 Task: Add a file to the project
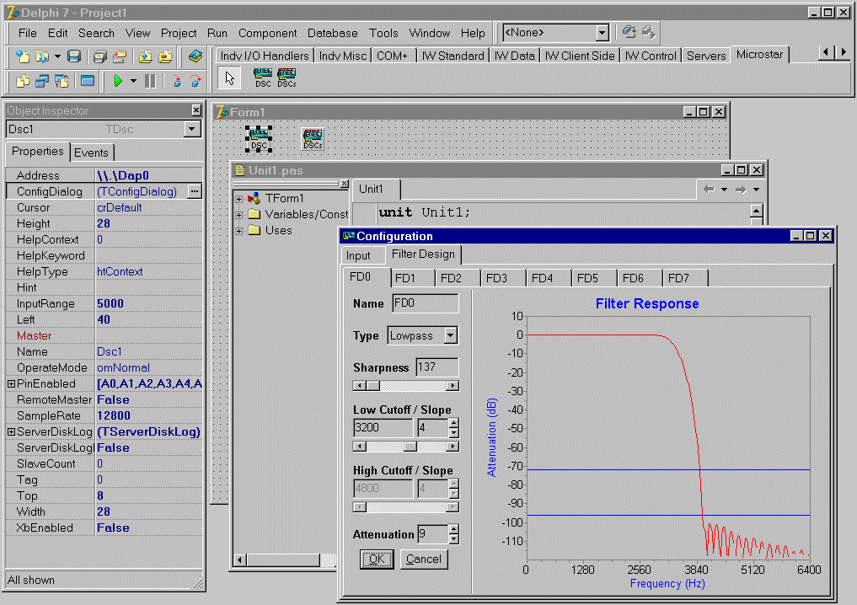[x=146, y=56]
